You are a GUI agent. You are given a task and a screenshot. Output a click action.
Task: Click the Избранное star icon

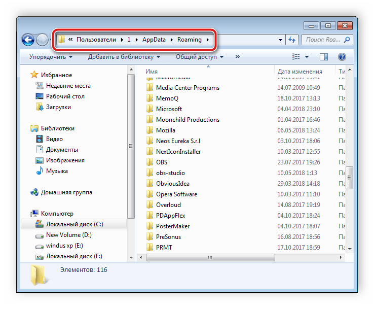[34, 75]
